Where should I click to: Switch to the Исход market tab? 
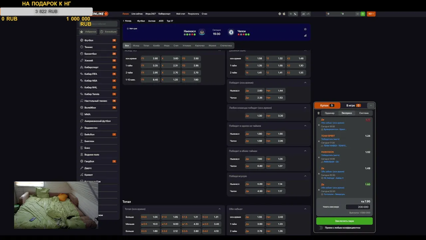click(136, 46)
